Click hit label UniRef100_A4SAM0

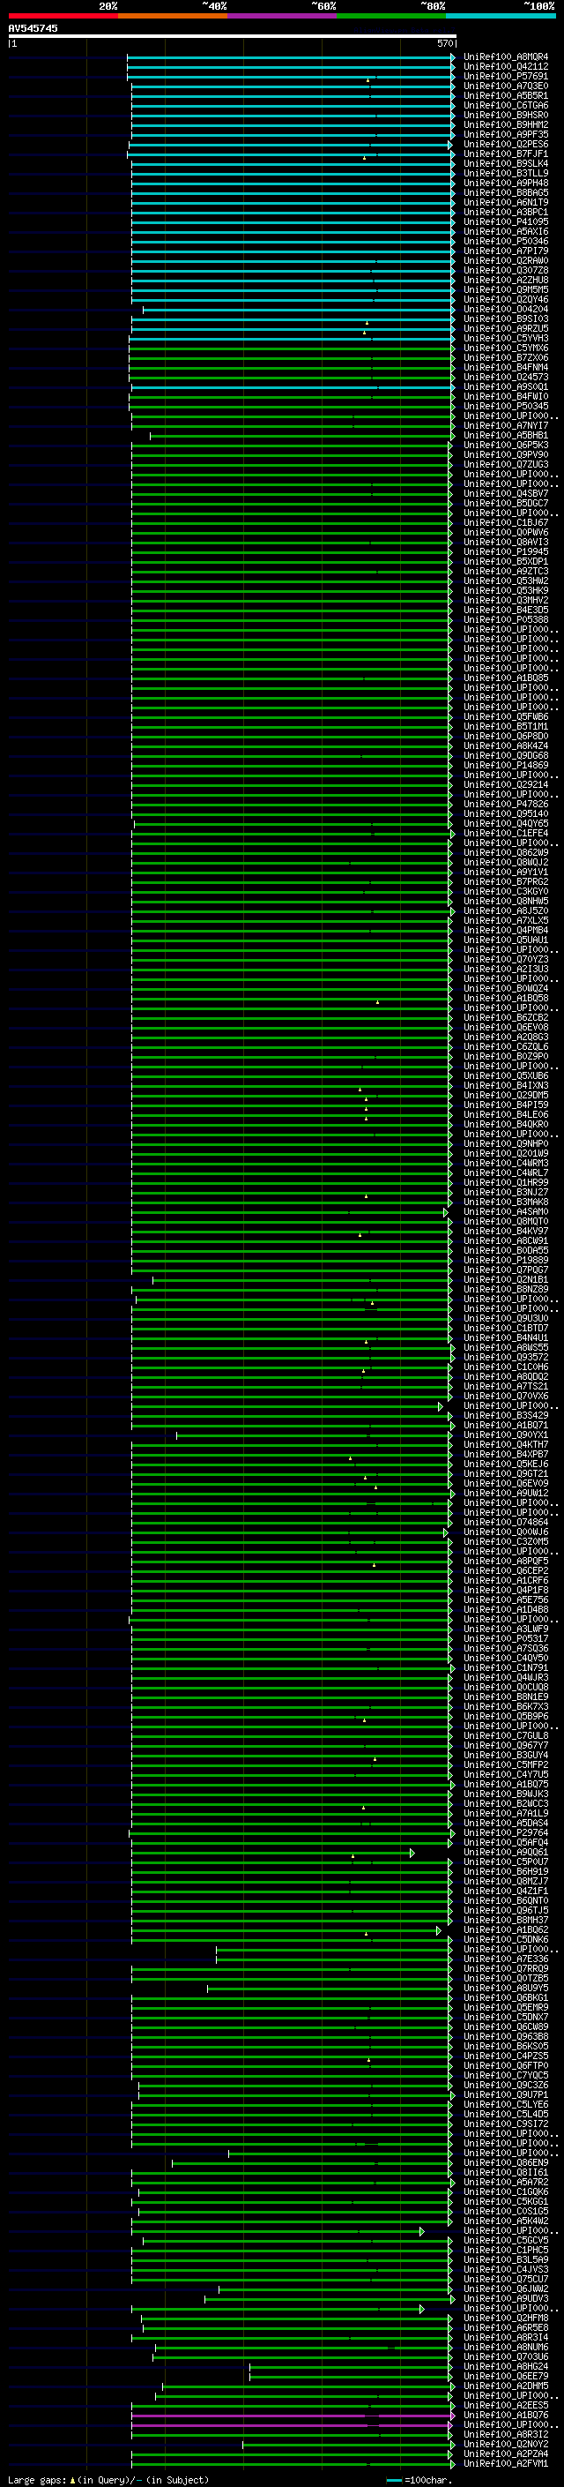pos(505,1212)
